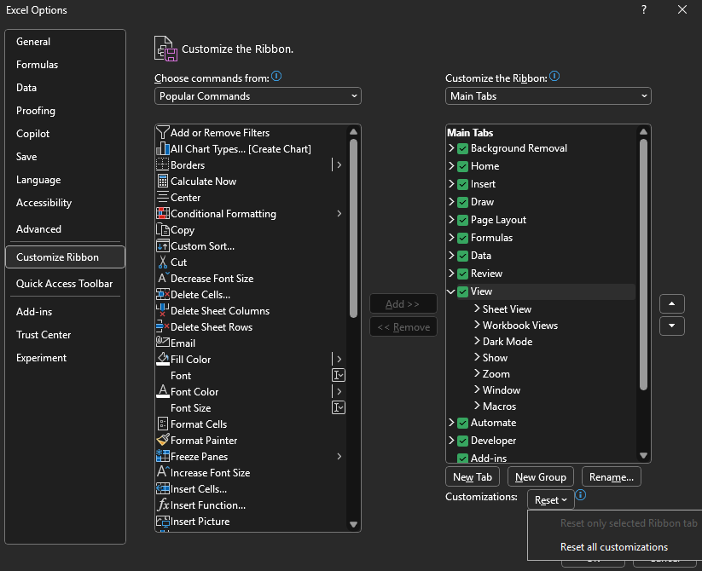
Task: Expand the Workbook Views group
Action: [477, 326]
